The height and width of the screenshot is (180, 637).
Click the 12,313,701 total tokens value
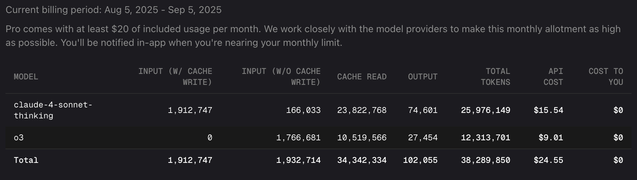486,138
